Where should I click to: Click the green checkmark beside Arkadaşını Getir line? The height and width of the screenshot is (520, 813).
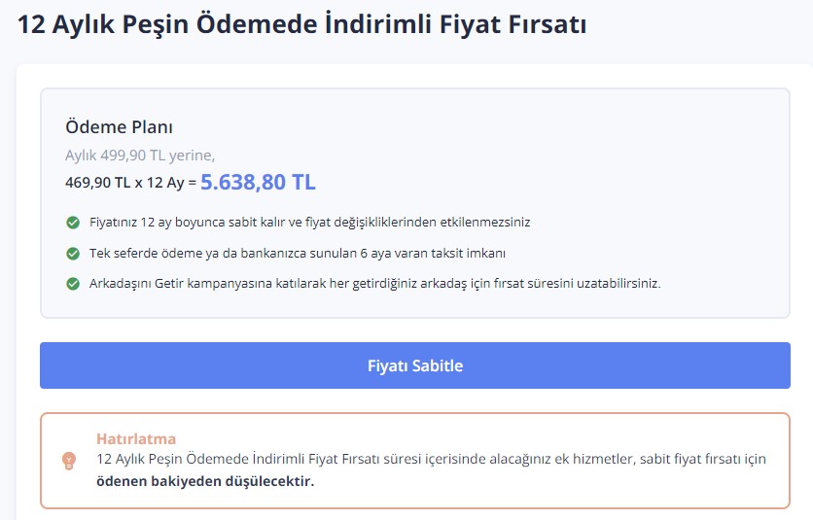point(73,284)
